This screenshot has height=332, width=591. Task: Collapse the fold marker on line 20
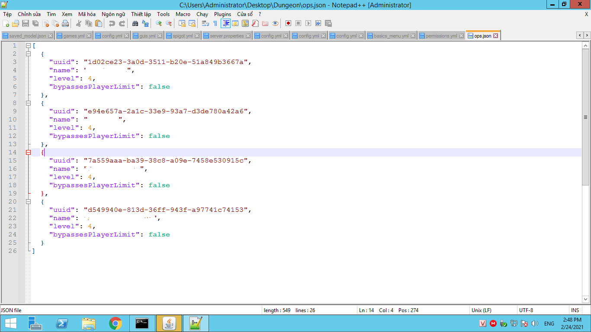(x=29, y=201)
